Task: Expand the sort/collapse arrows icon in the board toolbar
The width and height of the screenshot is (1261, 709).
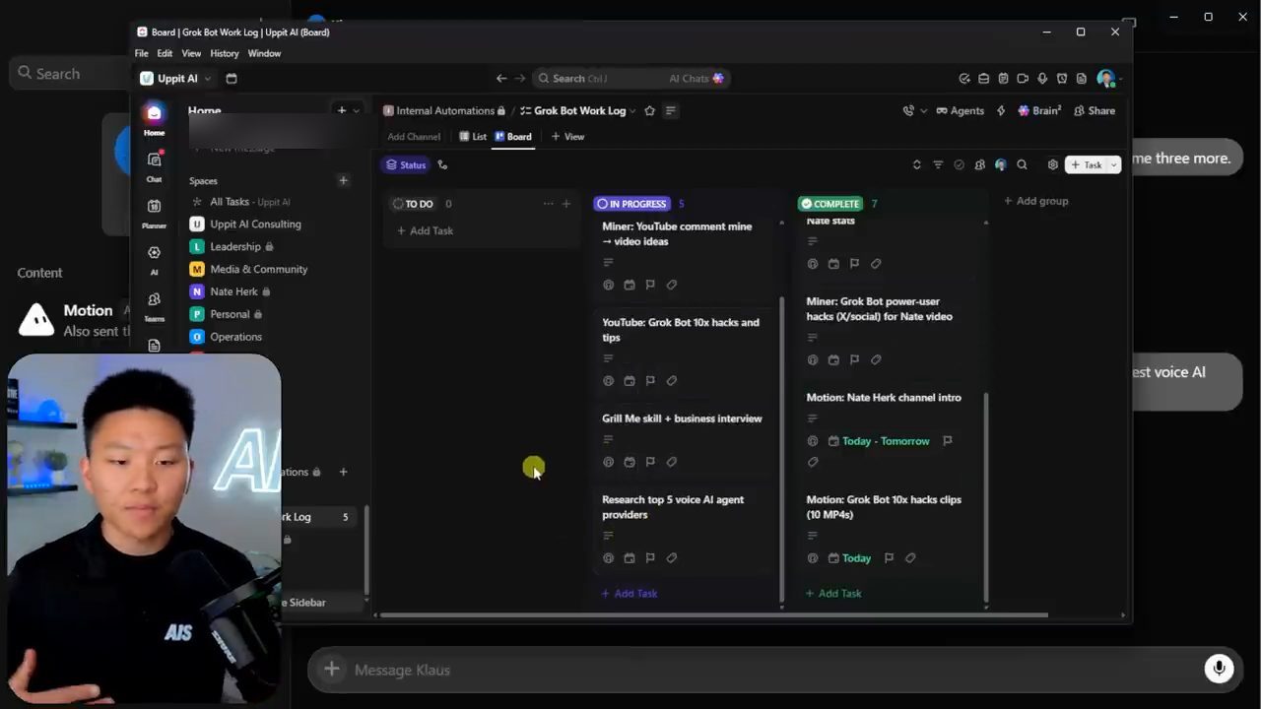Action: click(x=916, y=165)
